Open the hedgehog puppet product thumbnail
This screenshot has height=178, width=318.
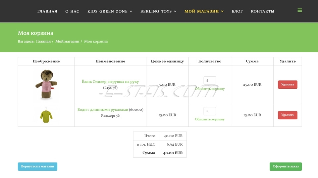point(46,84)
